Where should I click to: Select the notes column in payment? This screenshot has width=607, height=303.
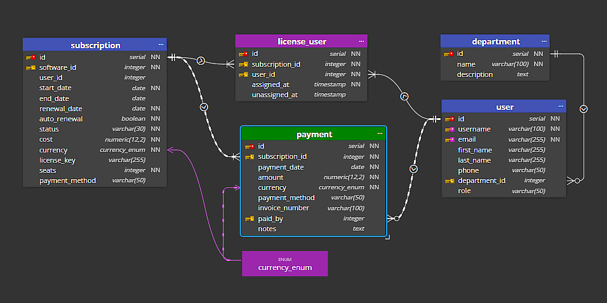pos(314,229)
